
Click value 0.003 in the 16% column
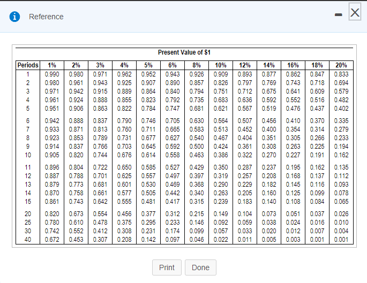pyautogui.click(x=293, y=240)
